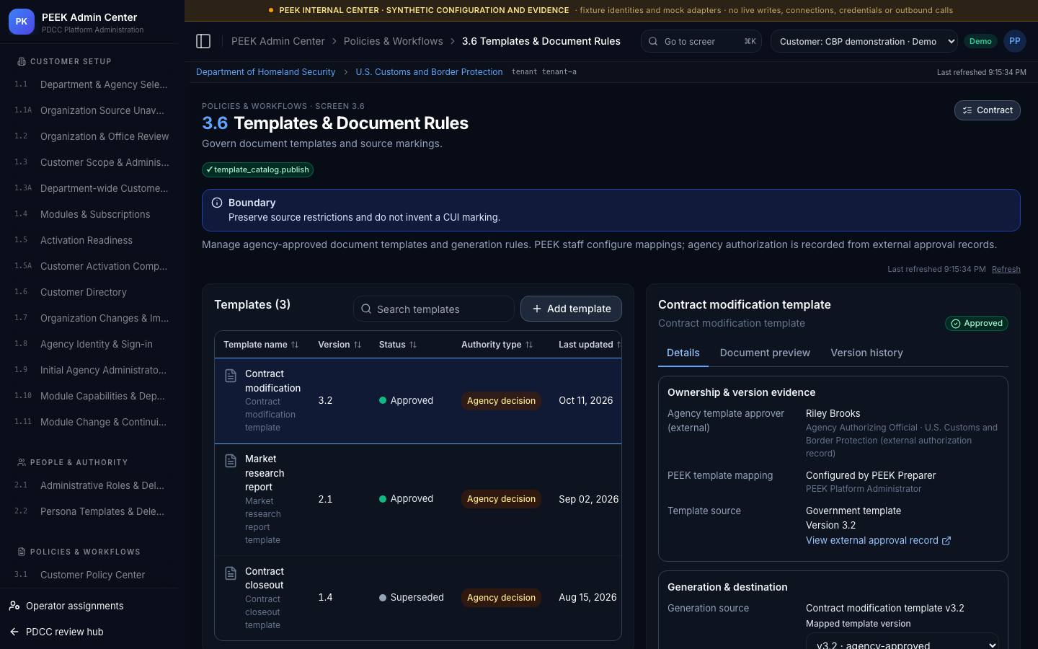This screenshot has width=1038, height=649.
Task: Sort by Version column arrows
Action: pos(358,345)
